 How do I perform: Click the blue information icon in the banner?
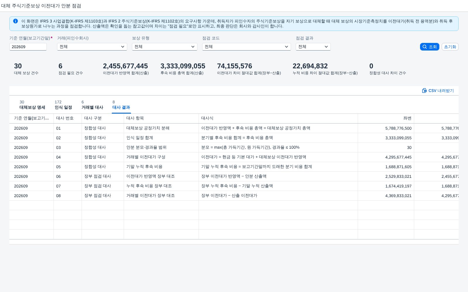pos(16,21)
